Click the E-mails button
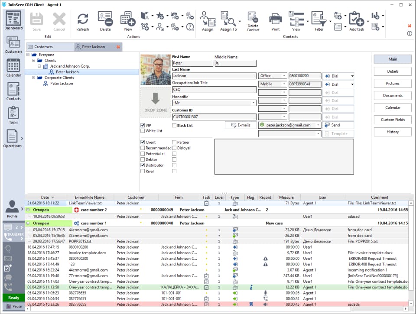 [x=241, y=125]
